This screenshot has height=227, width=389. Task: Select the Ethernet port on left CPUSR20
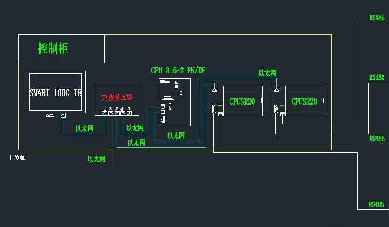pos(215,89)
